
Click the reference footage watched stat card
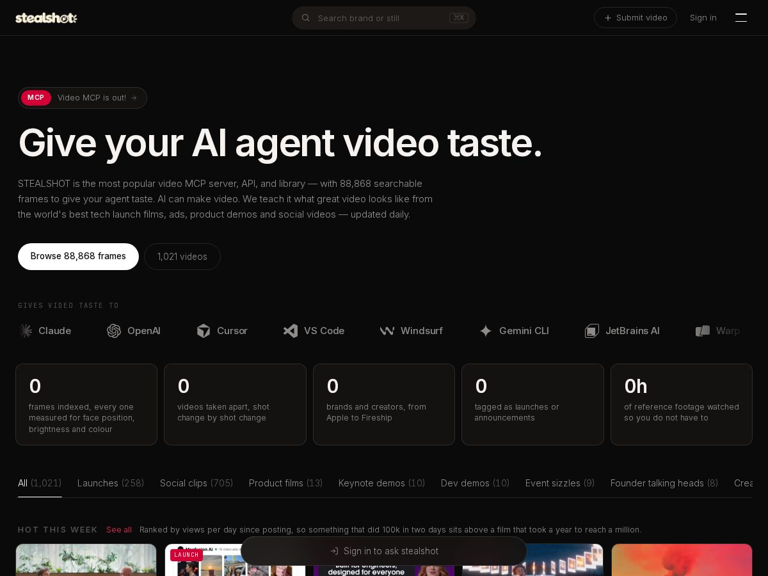[682, 404]
